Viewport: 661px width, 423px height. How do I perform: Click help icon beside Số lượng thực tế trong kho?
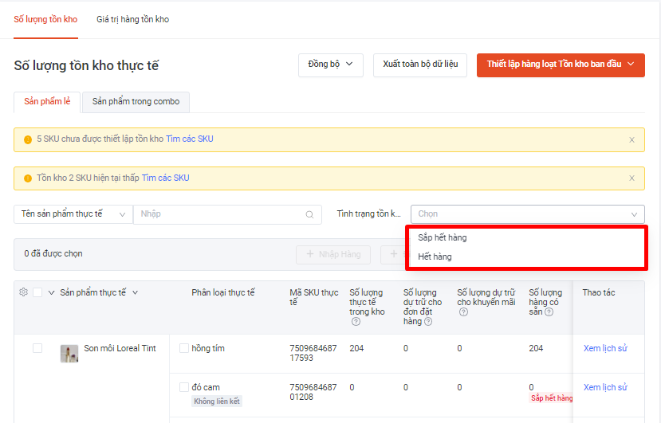click(x=356, y=322)
